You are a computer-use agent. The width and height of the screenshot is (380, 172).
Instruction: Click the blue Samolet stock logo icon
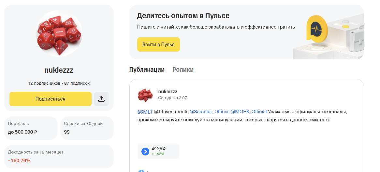point(145,152)
